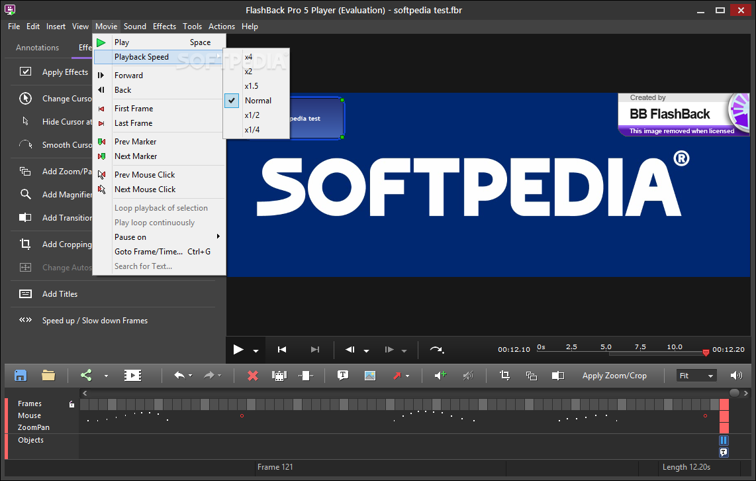Click the Apply Zoom/Crop button
Image resolution: width=756 pixels, height=481 pixels.
[x=614, y=376]
